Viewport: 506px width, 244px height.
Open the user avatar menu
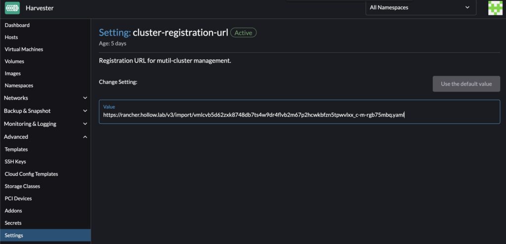tap(495, 8)
